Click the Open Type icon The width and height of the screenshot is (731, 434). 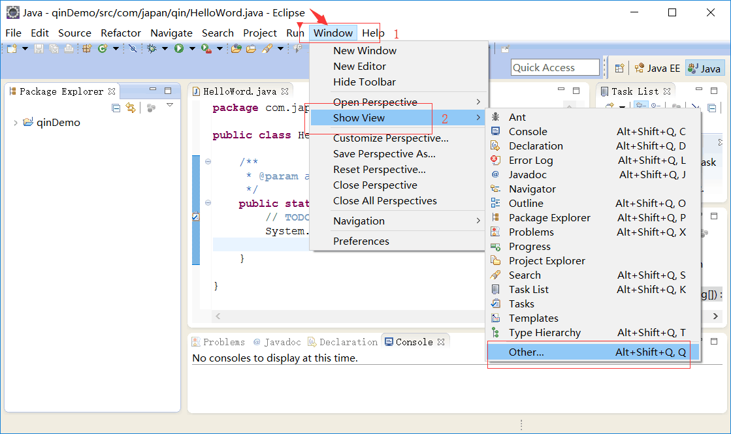click(236, 48)
